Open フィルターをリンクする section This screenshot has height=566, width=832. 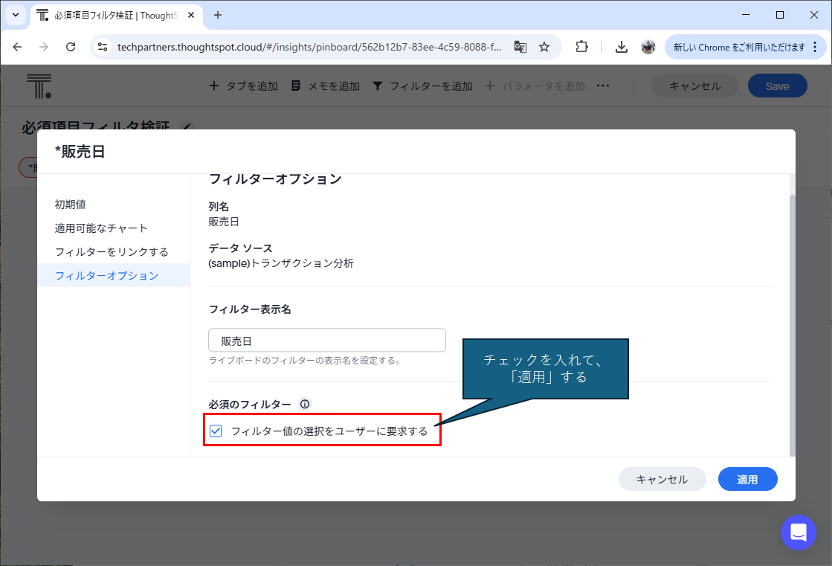click(x=112, y=251)
